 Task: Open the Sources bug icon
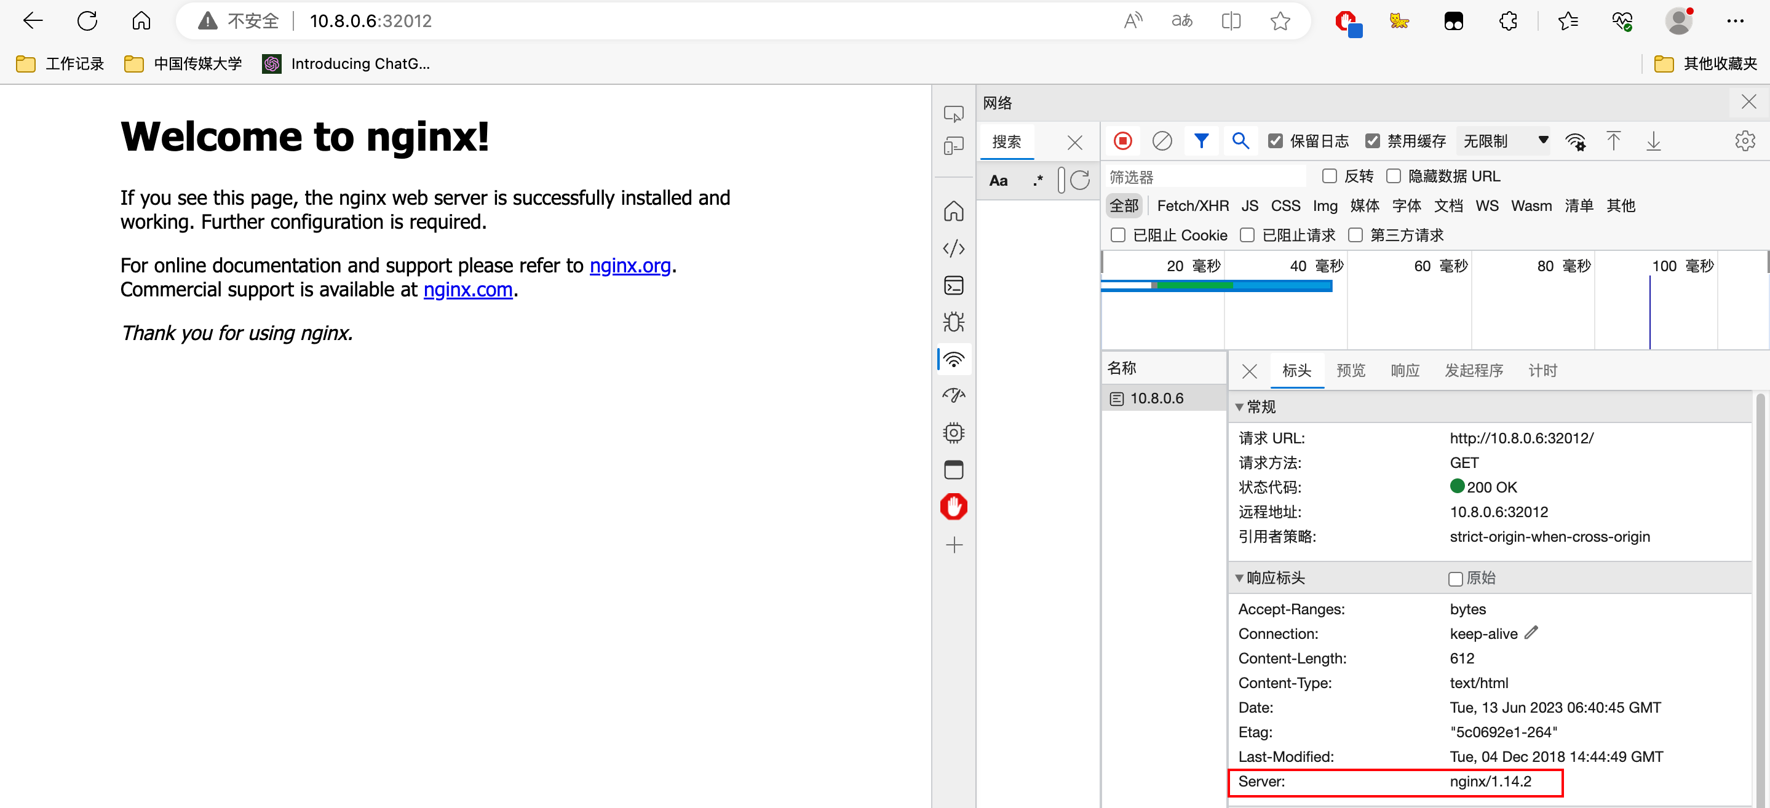point(954,322)
